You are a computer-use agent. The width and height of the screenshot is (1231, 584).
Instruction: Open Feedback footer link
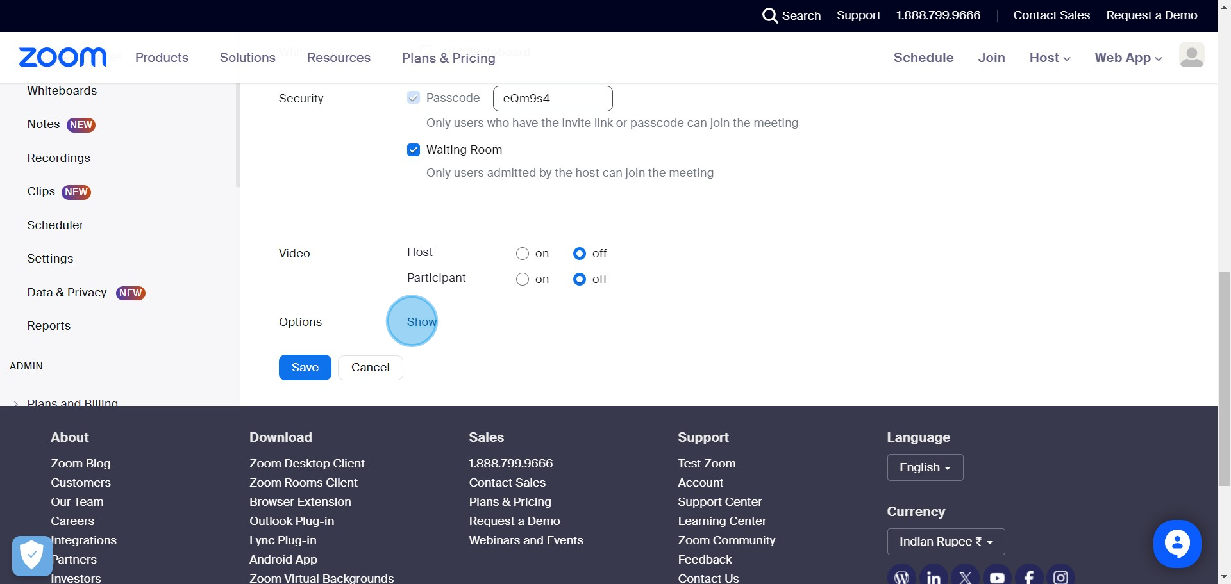coord(705,560)
